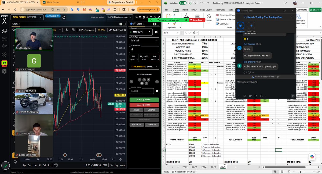Viewport: 322px width, 174px height.
Task: Open the Position Bracket settings gear
Action: (157, 91)
